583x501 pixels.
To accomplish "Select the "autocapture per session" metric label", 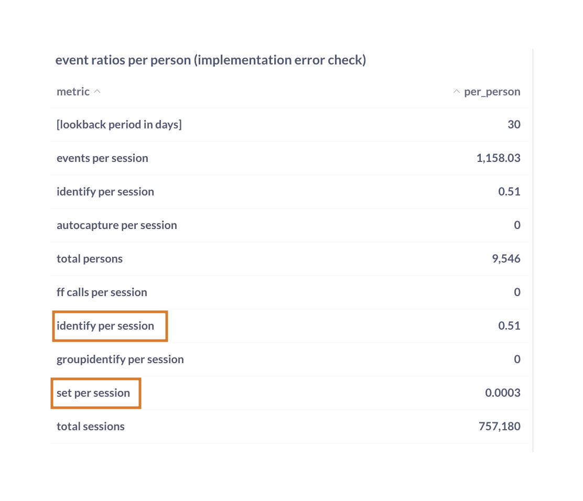I will pyautogui.click(x=116, y=225).
